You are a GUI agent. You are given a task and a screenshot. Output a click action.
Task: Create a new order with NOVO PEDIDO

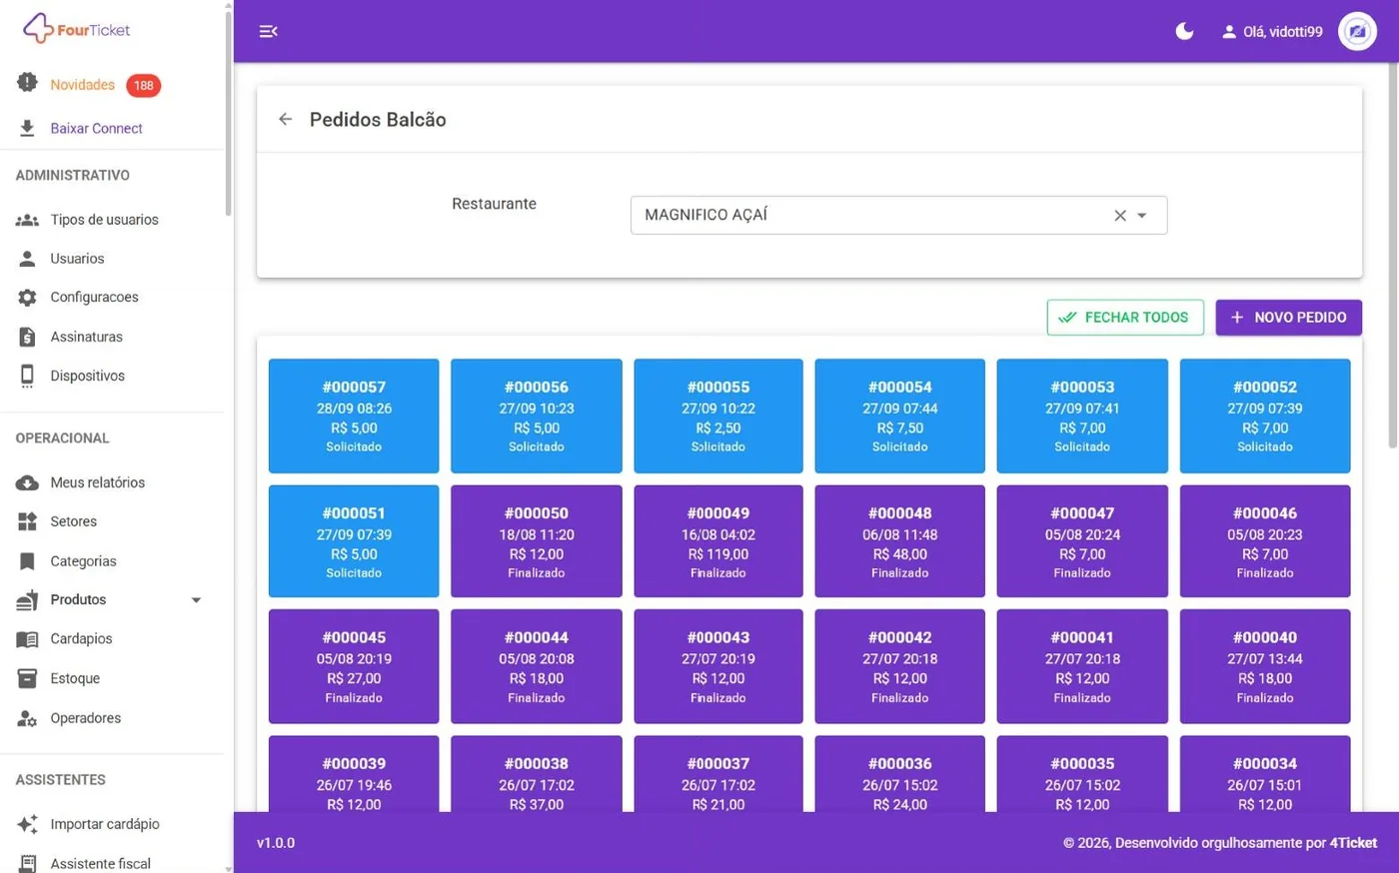(x=1288, y=318)
